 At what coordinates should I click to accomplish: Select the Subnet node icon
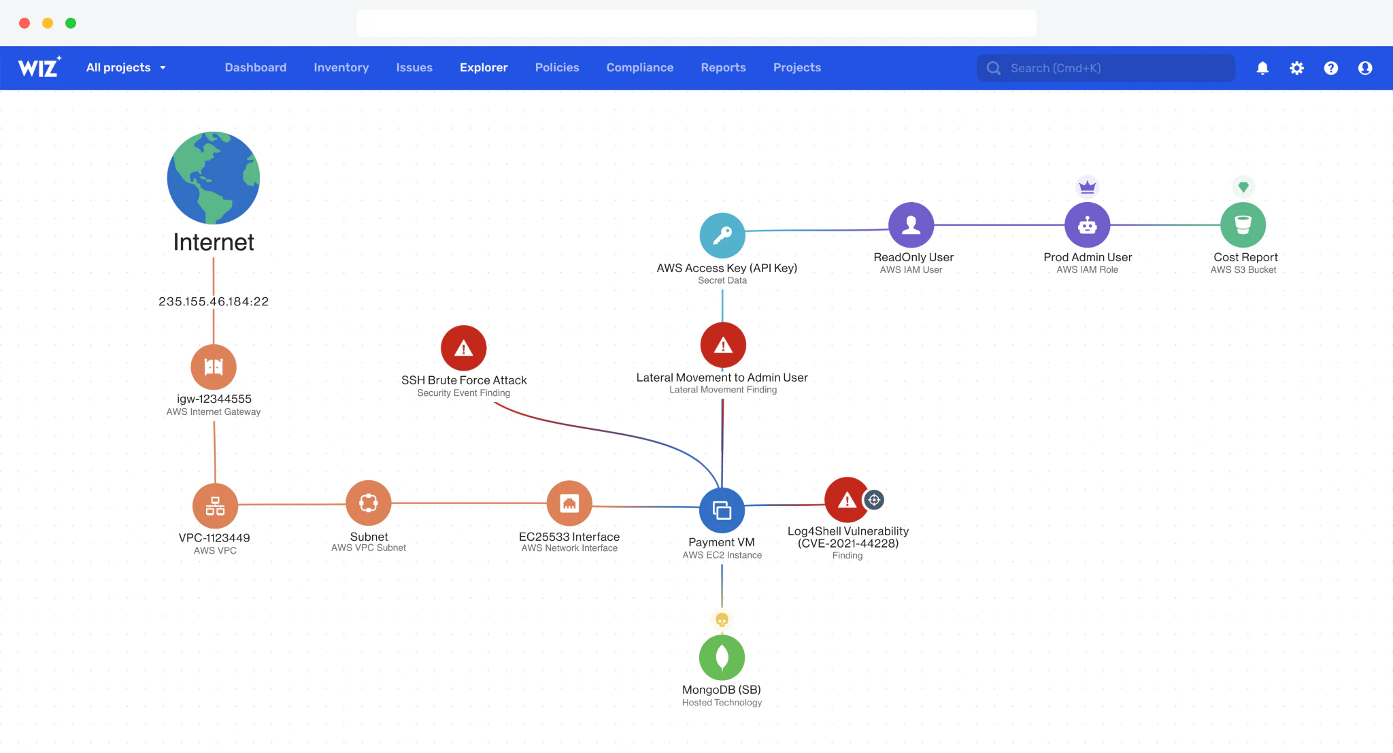[x=369, y=503]
